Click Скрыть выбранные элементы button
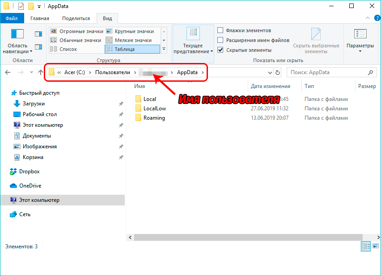 316,41
